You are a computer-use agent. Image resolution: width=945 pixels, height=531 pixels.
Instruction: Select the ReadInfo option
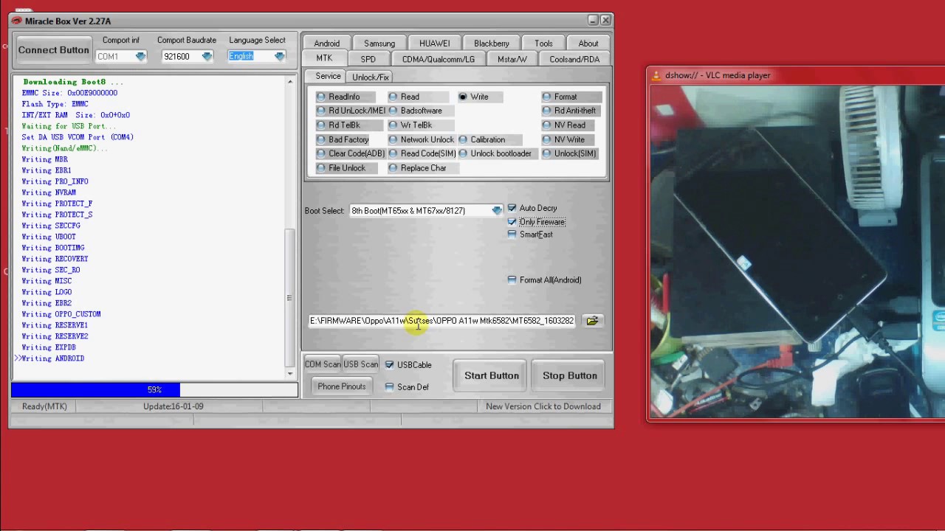pos(344,97)
